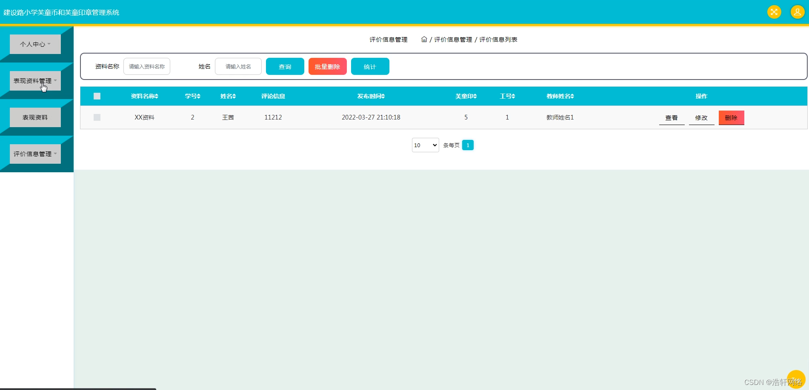Click the system title in header bar
This screenshot has width=809, height=390.
61,12
